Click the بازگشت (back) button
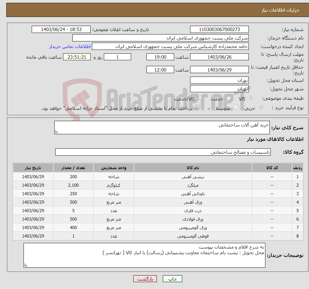The image size is (309, 289). 145,279
